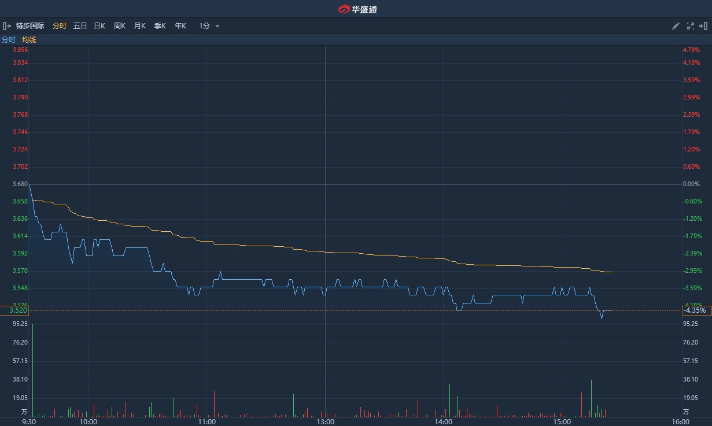Select the active 分时 tab in toolbar
Image resolution: width=712 pixels, height=426 pixels.
click(x=60, y=26)
